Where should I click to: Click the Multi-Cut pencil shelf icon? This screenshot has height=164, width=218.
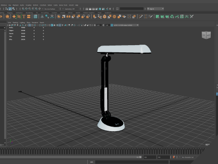pyautogui.click(x=141, y=16)
